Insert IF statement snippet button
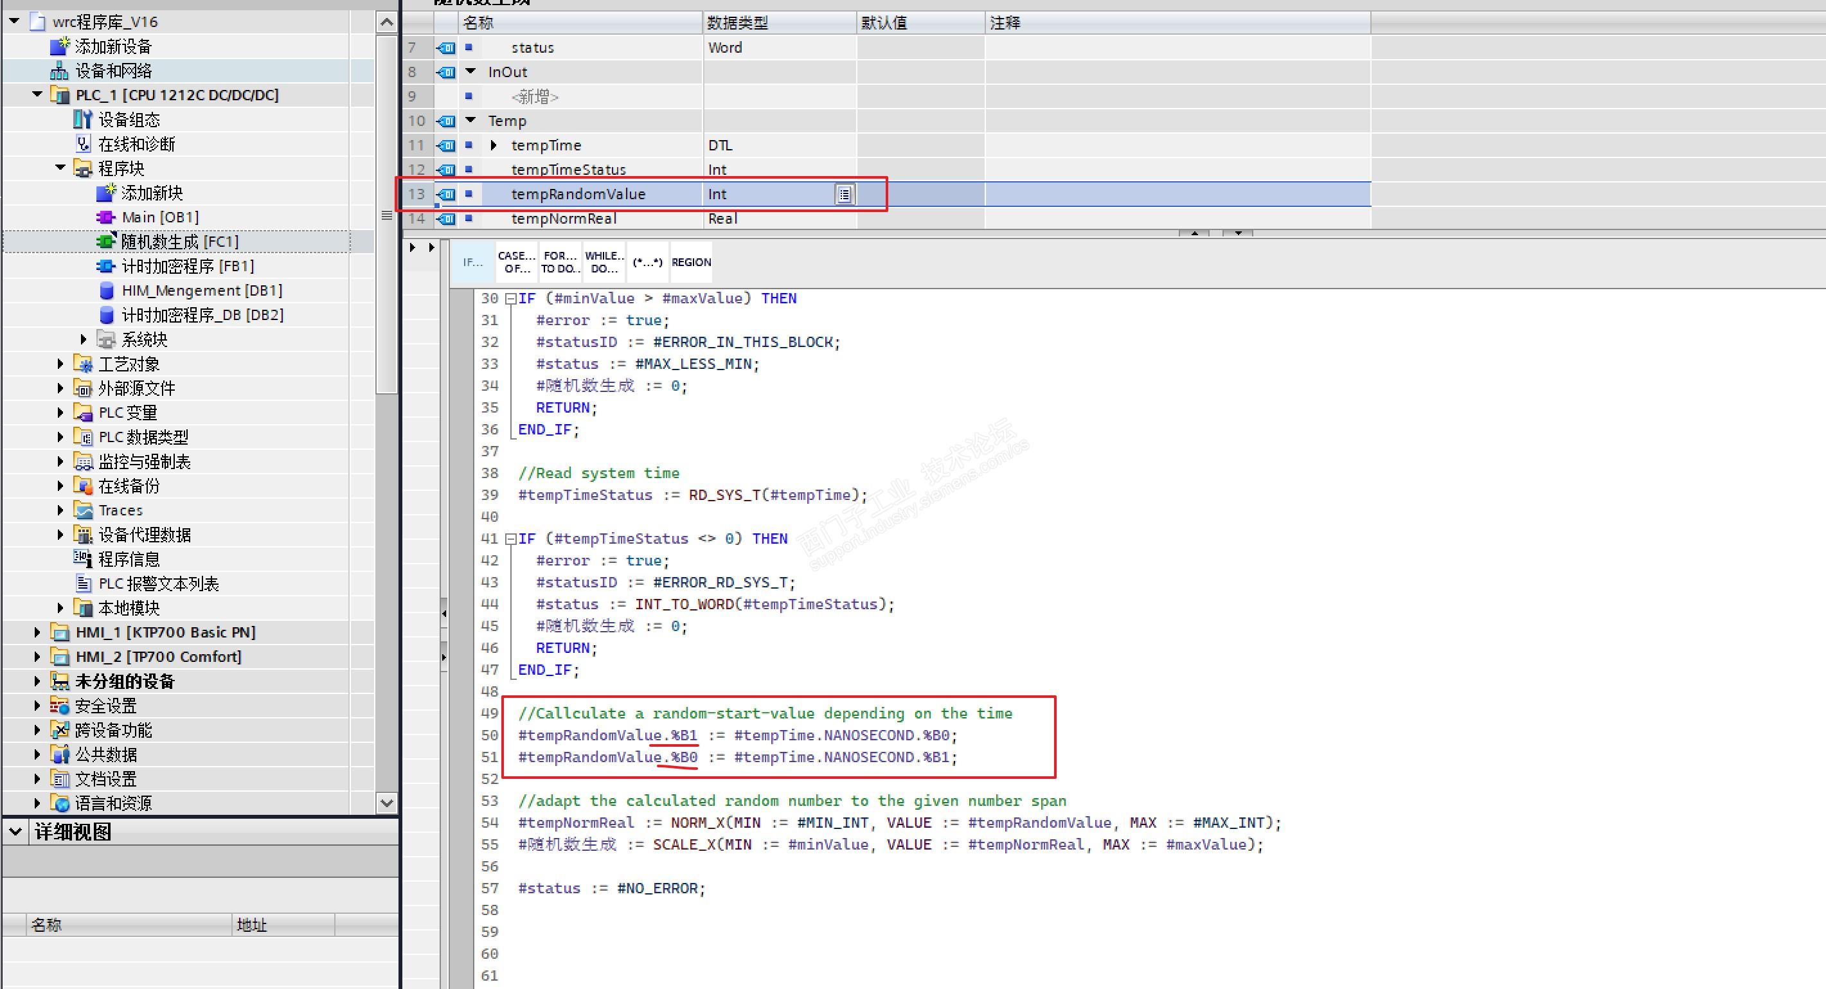This screenshot has width=1826, height=989. pyautogui.click(x=473, y=262)
